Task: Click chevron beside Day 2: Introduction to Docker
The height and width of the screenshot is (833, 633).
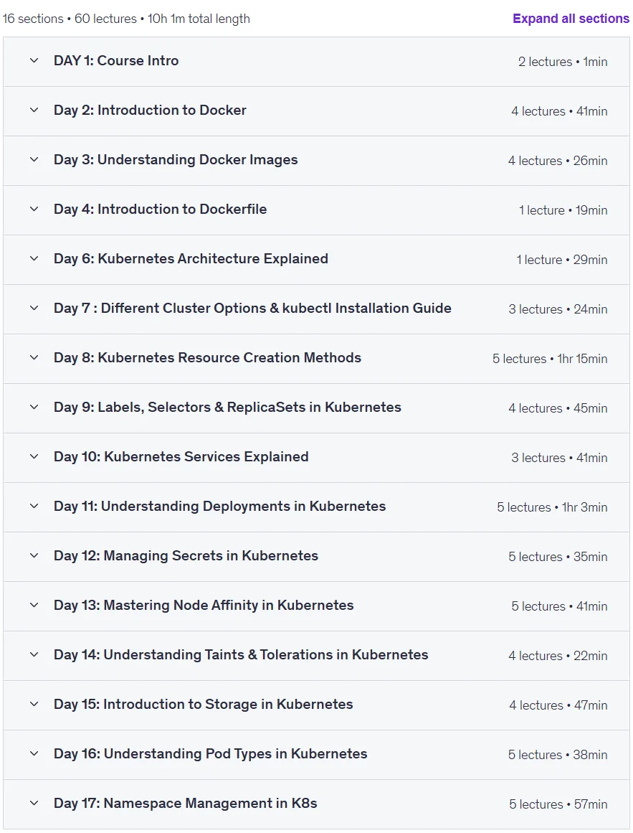Action: [x=34, y=110]
